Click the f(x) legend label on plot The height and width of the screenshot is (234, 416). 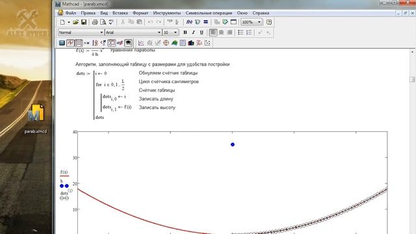tap(64, 172)
